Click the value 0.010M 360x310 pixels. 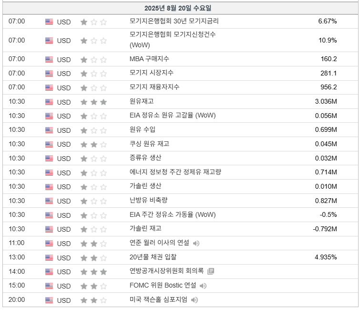tap(326, 186)
